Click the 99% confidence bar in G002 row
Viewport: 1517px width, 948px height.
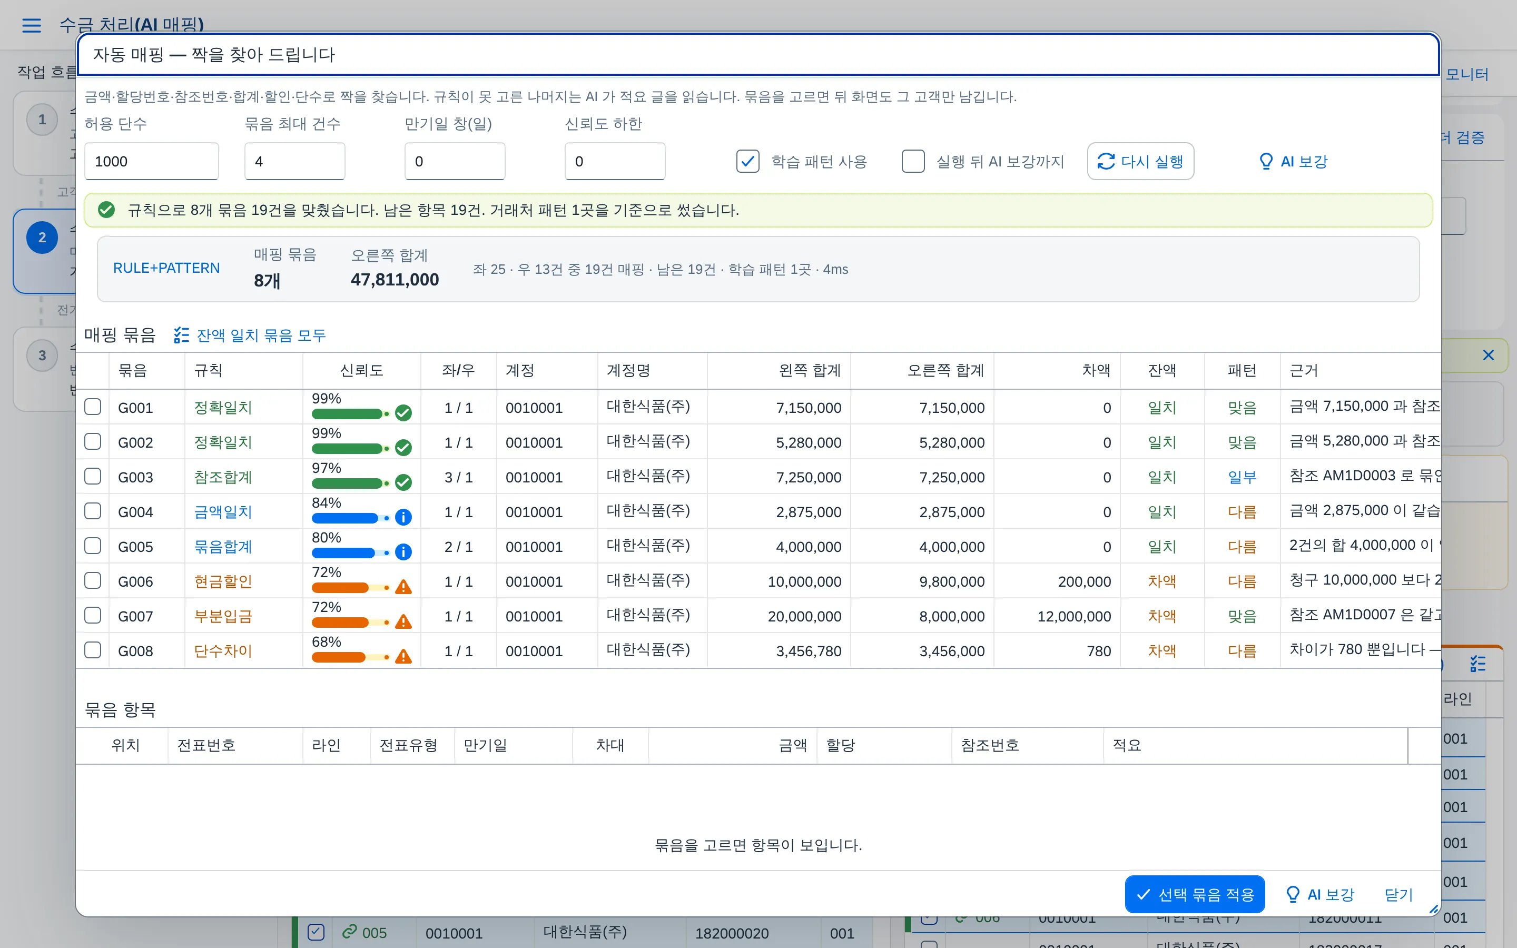tap(350, 448)
